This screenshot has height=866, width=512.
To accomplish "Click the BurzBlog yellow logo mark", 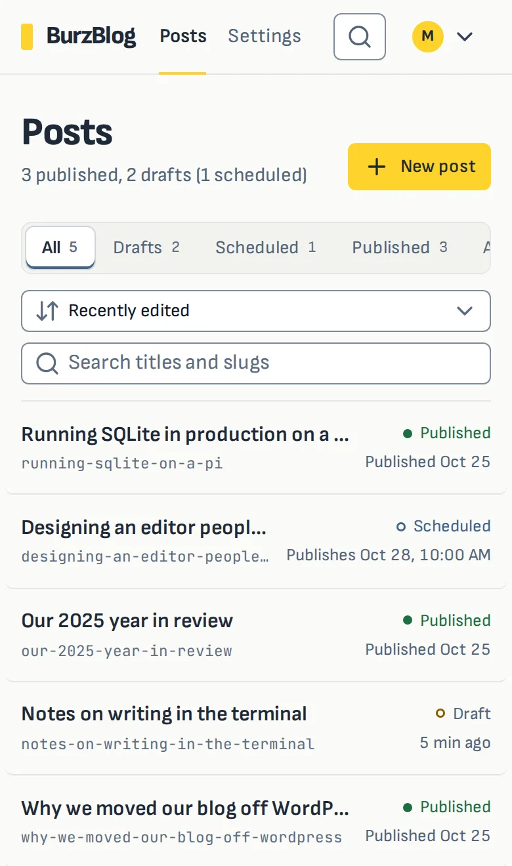I will [x=27, y=37].
